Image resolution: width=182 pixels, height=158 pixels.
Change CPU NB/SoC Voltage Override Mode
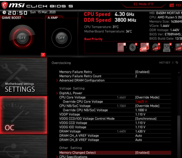click(x=147, y=106)
